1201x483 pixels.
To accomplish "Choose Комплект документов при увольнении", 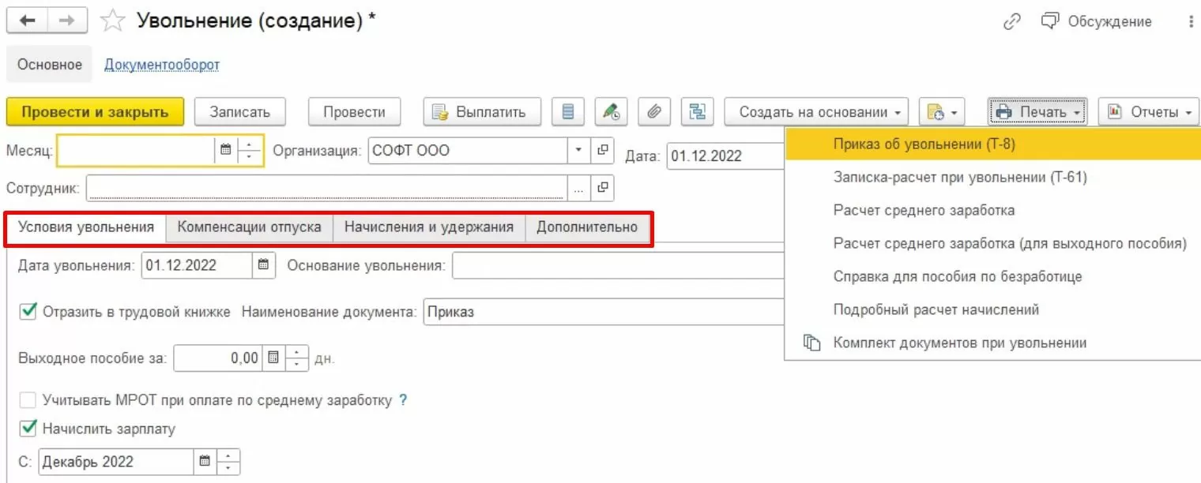I will 993,343.
